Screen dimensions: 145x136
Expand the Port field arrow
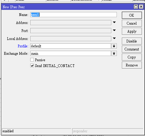[114, 30]
